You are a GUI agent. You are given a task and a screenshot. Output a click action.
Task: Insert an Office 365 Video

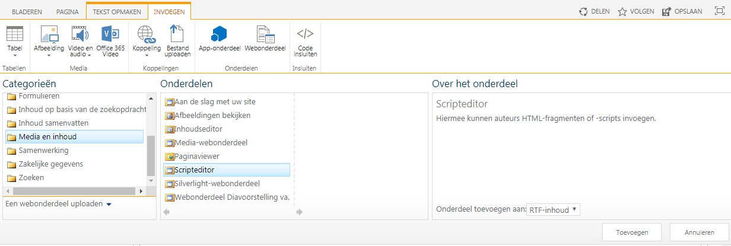[110, 34]
